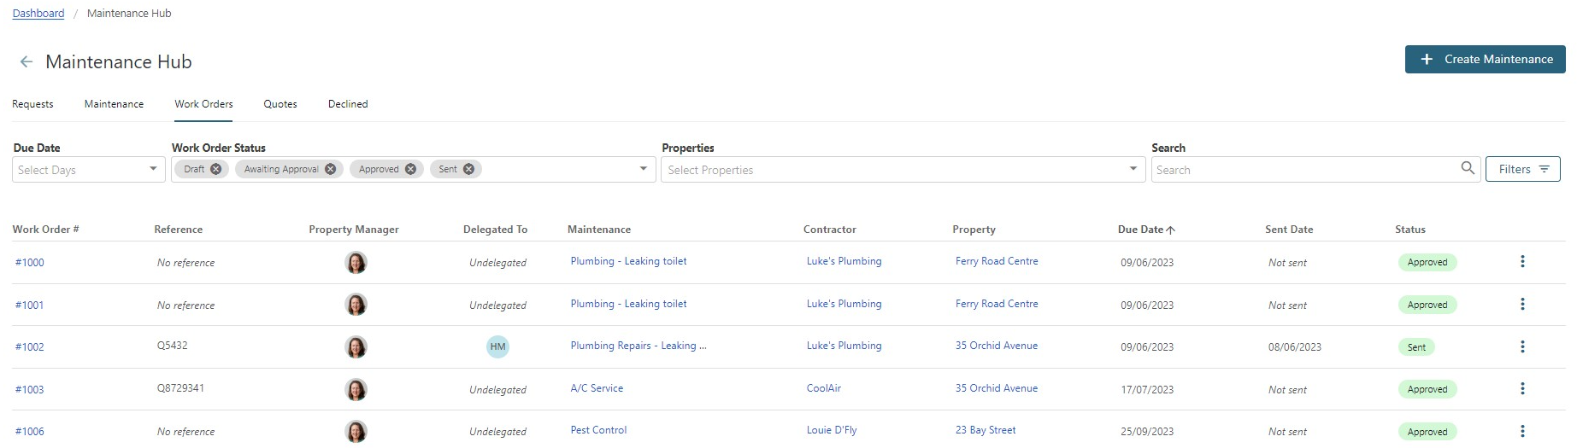Screen dimensions: 1577x448
Task: Remove the Awaiting Approval filter chip
Action: [331, 169]
